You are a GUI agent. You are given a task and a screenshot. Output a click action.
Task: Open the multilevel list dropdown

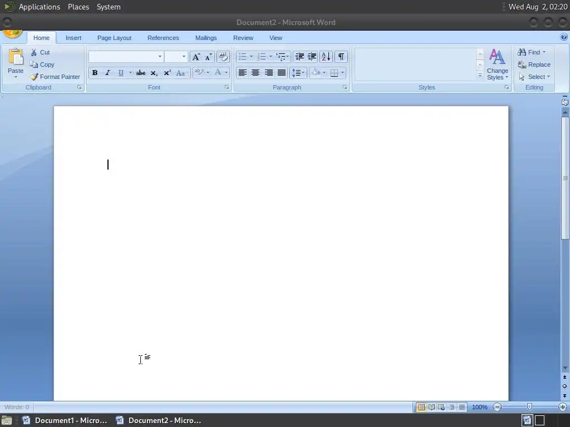click(287, 57)
